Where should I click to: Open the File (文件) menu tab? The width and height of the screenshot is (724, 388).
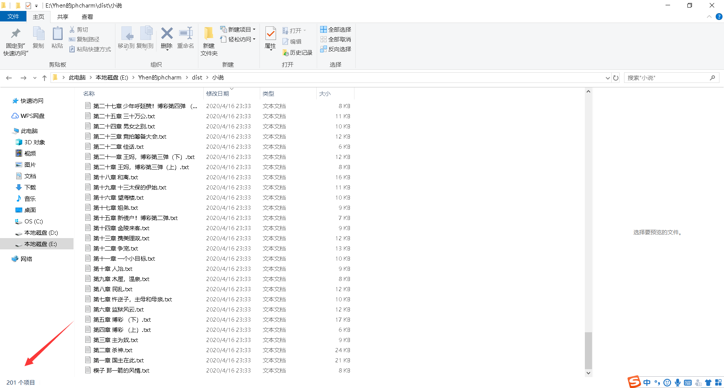[x=13, y=17]
